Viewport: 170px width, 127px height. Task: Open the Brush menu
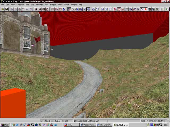60,4
